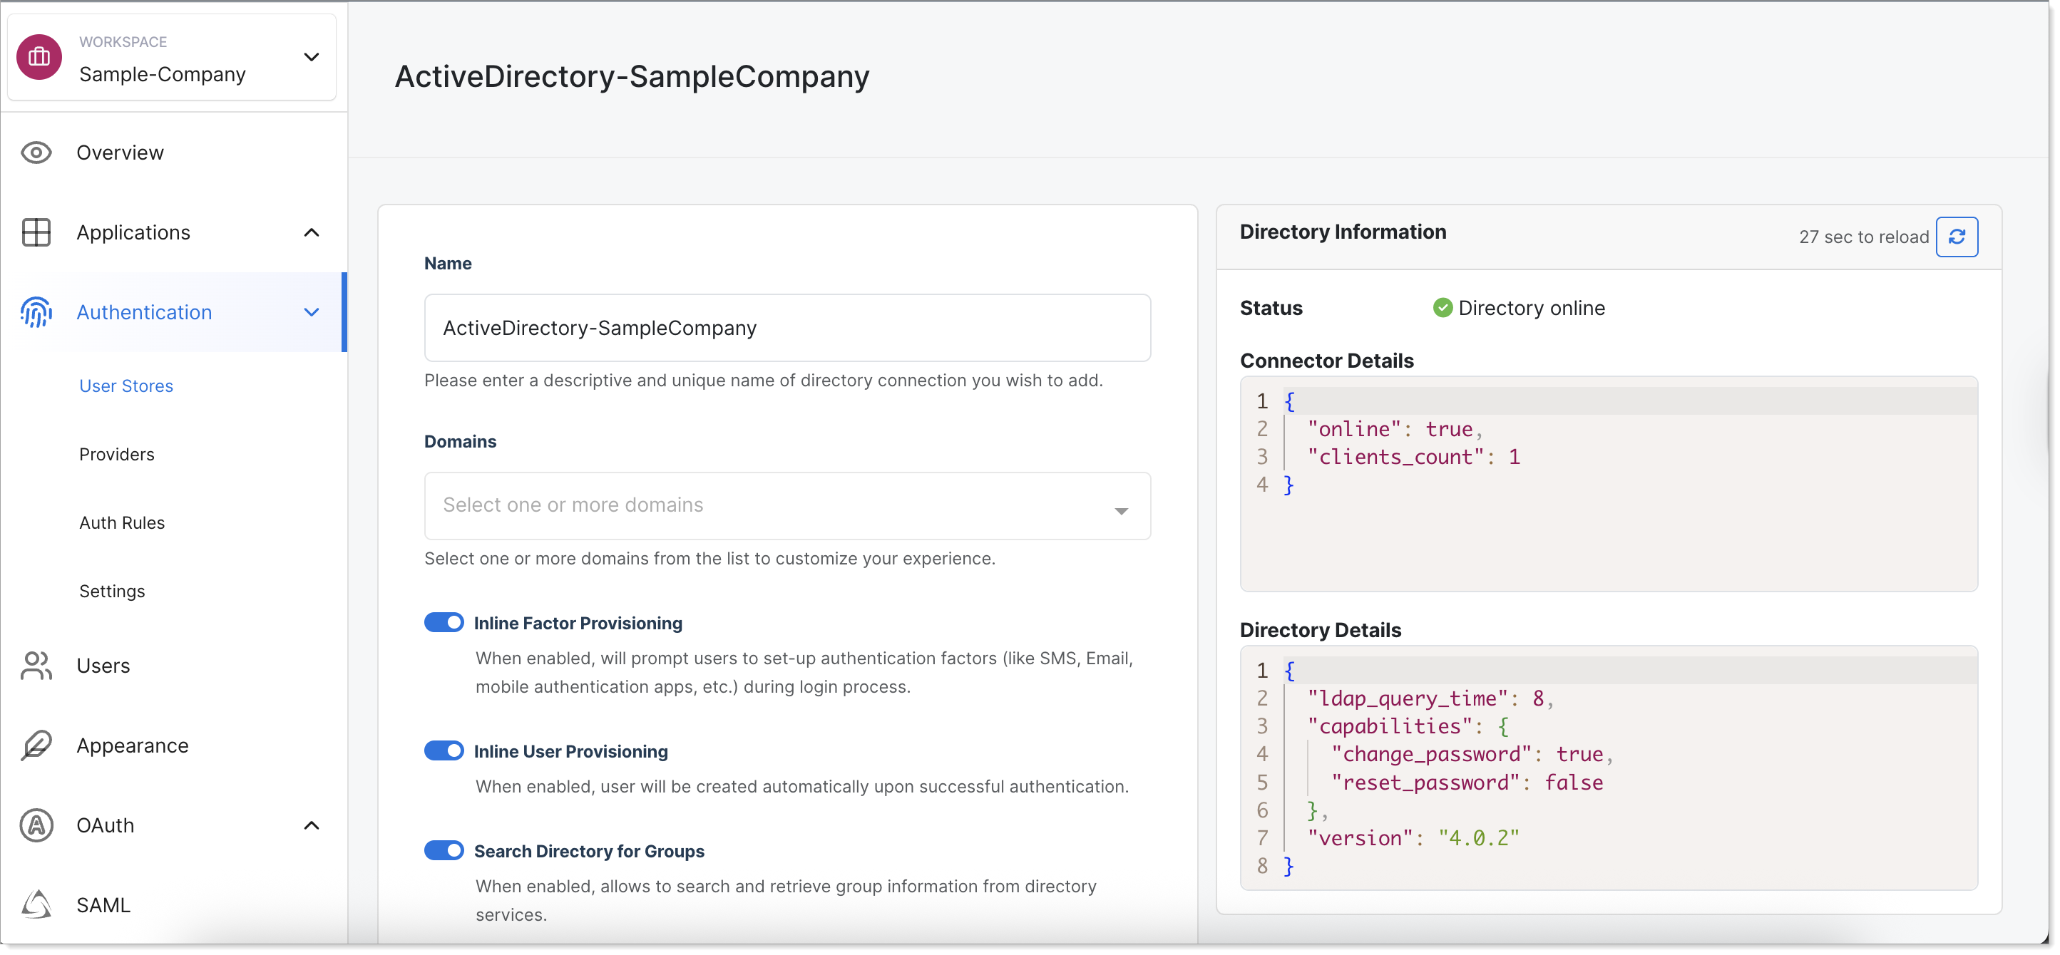Image resolution: width=2060 pixels, height=955 pixels.
Task: Click the Name input field
Action: pos(788,328)
